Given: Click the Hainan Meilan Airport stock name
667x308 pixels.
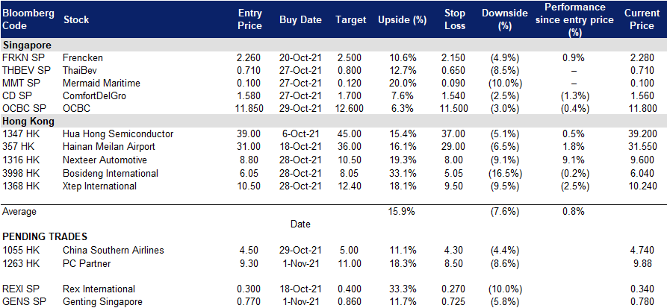Looking at the screenshot, I should 108,147.
